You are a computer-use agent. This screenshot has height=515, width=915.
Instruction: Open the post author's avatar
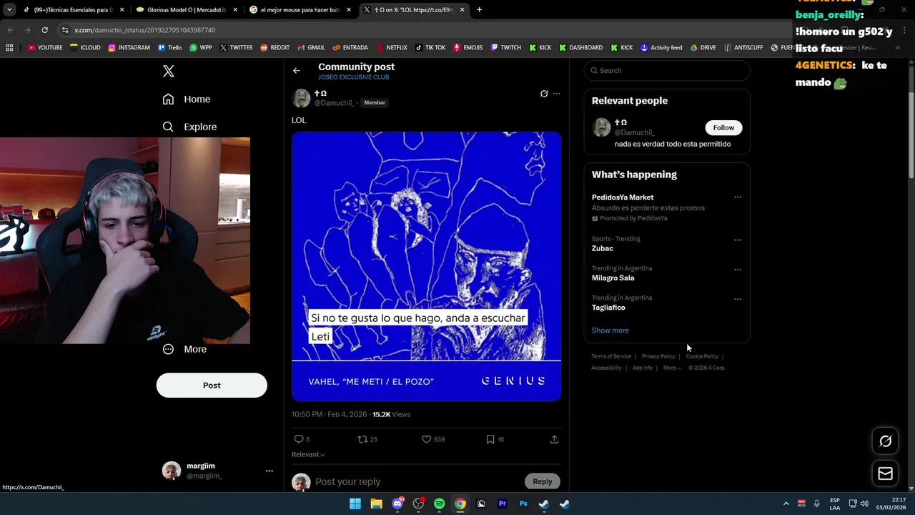click(x=301, y=98)
